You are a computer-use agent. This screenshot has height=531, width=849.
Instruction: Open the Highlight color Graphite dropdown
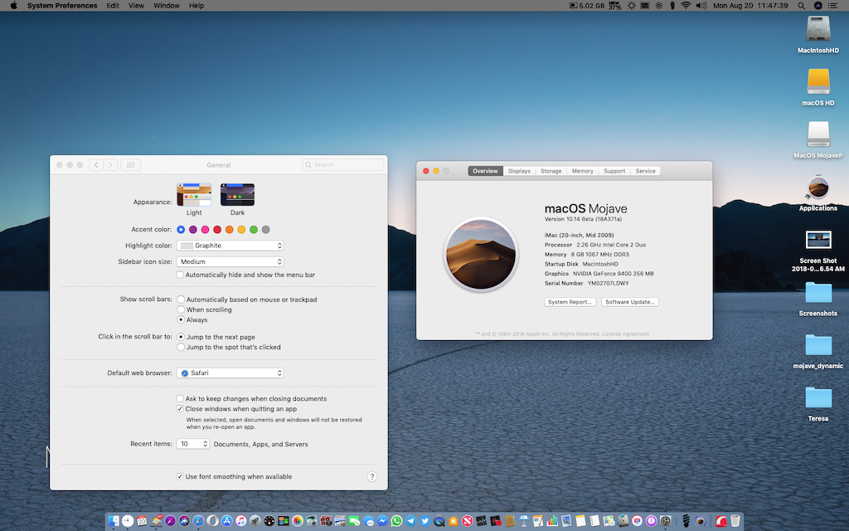230,246
